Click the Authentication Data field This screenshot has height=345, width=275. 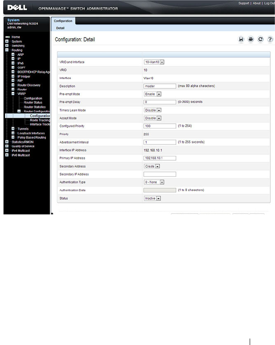point(160,190)
